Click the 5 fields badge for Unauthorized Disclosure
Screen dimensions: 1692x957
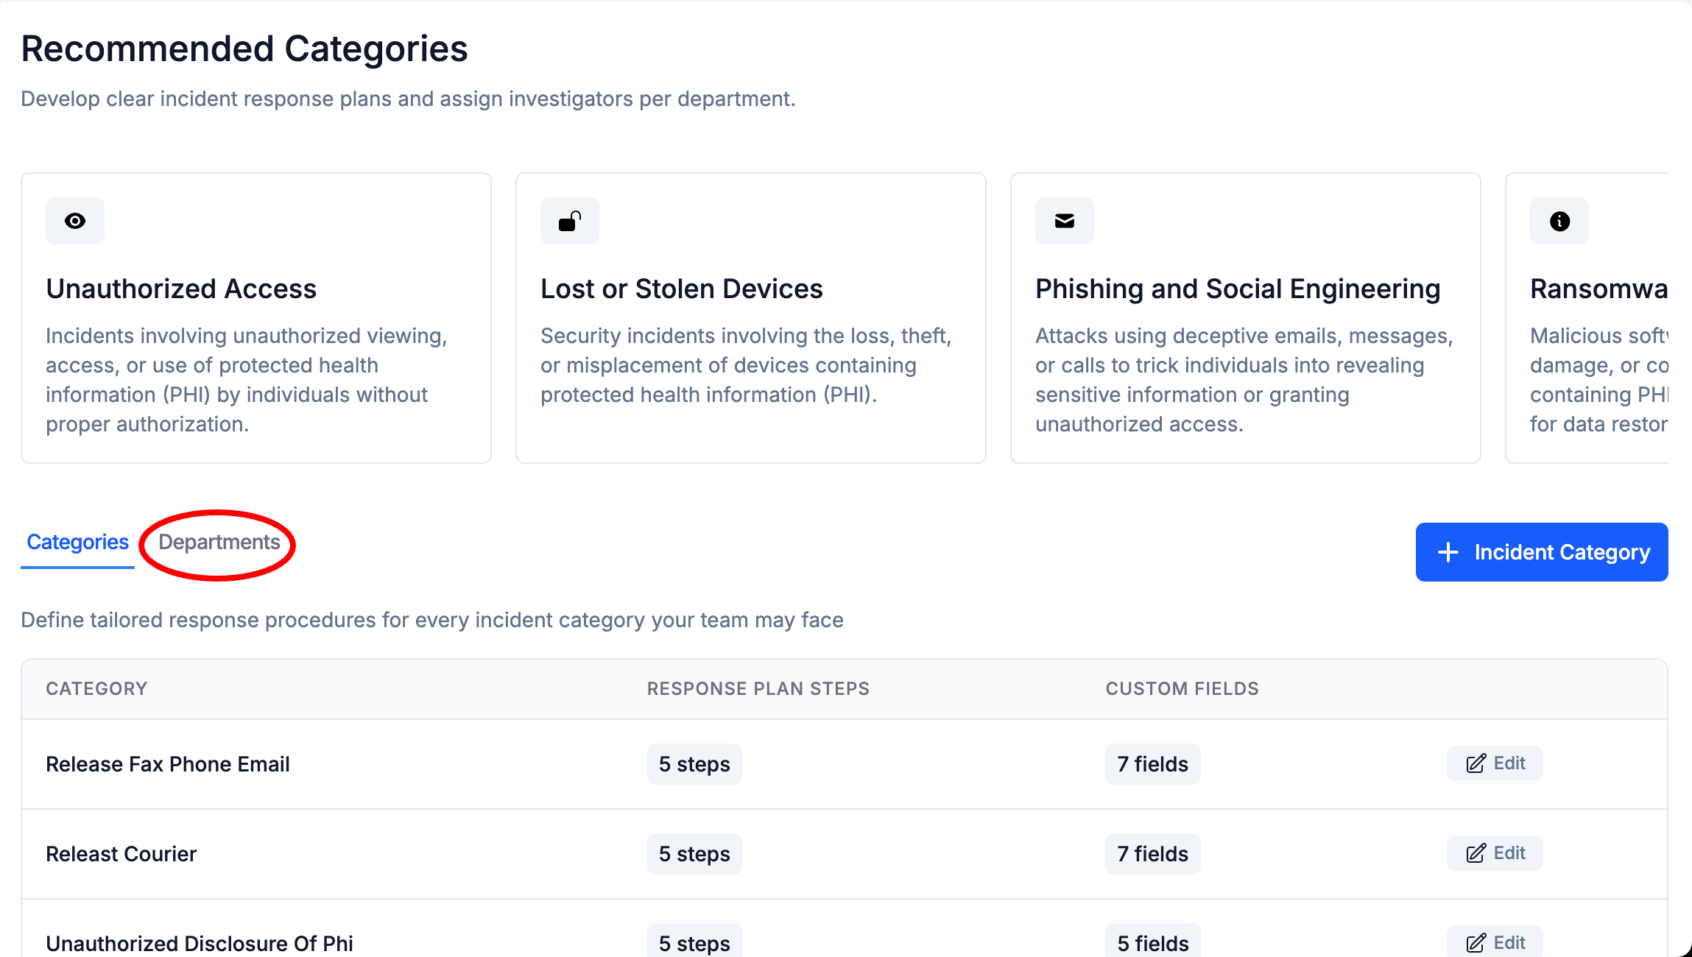pyautogui.click(x=1152, y=942)
